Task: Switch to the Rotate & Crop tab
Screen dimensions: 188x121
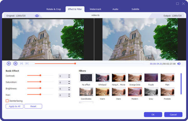Action: click(54, 9)
